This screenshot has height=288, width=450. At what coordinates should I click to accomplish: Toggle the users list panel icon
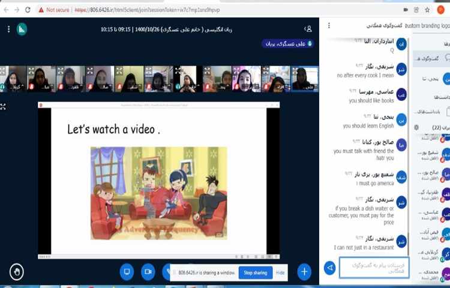(308, 29)
